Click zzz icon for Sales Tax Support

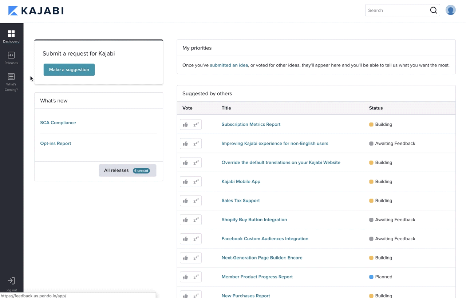click(x=196, y=201)
